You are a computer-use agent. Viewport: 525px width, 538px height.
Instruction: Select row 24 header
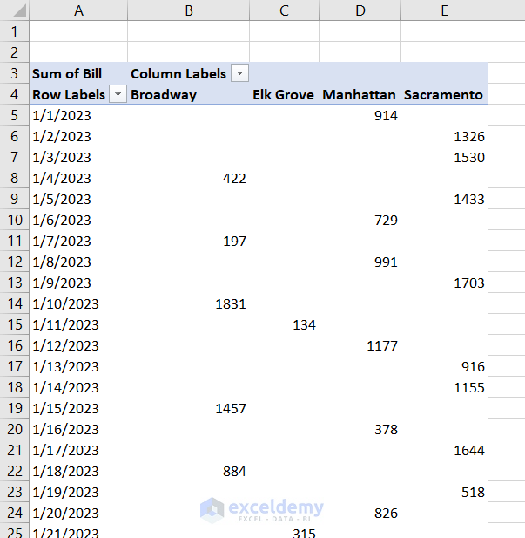[15, 513]
